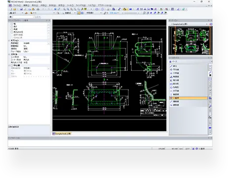The width and height of the screenshot is (228, 178).
Task: Open the Edit (編集) menu
Action: [26, 5]
